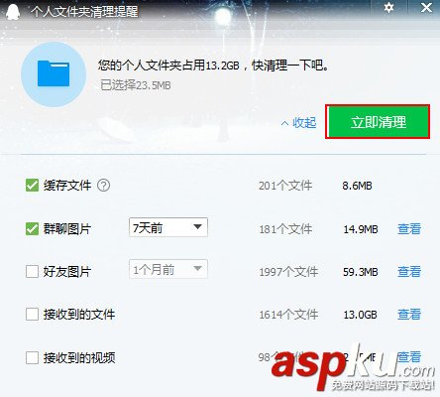Click 查看 for 群聊图片
The image size is (440, 397).
[x=409, y=229]
